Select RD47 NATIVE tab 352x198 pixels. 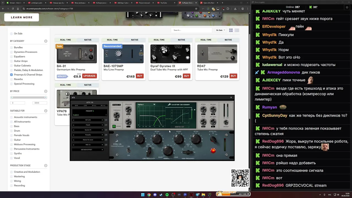coord(228,40)
